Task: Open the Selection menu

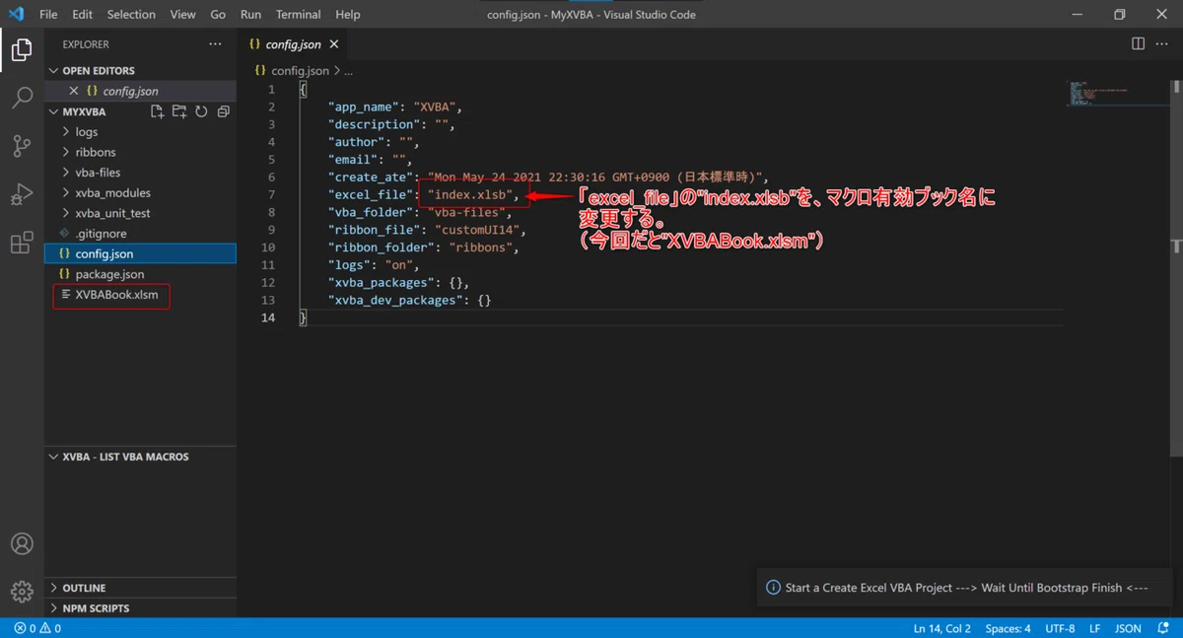Action: click(131, 15)
